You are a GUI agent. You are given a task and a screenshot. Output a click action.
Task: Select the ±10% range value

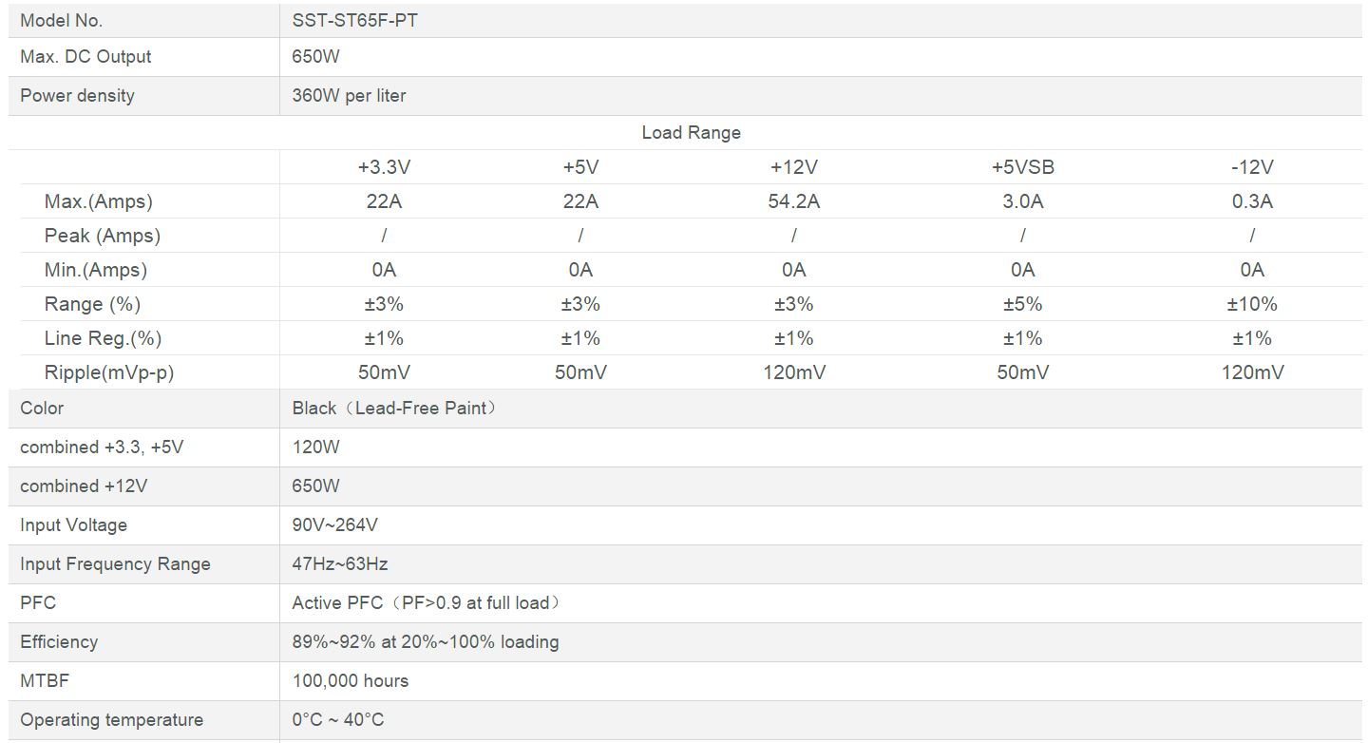(1251, 304)
